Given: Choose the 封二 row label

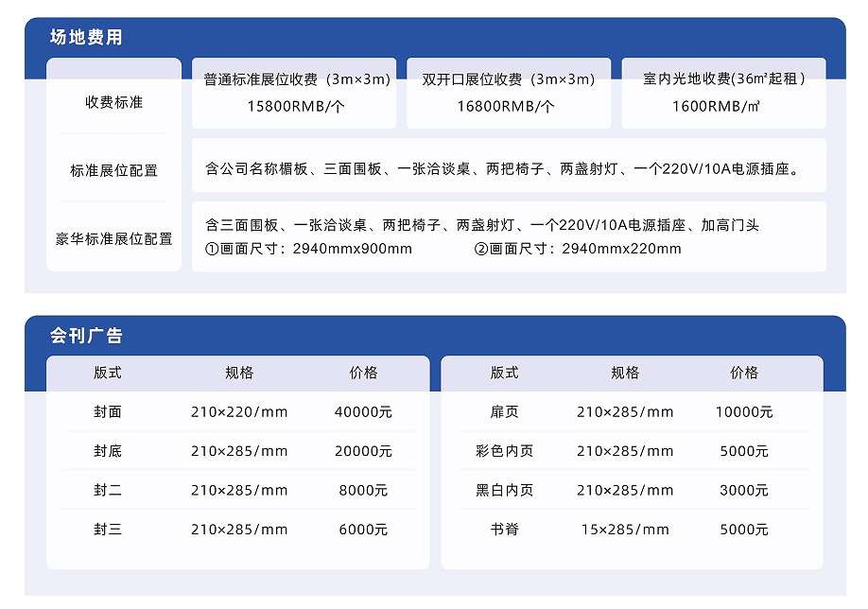Looking at the screenshot, I should click(108, 490).
